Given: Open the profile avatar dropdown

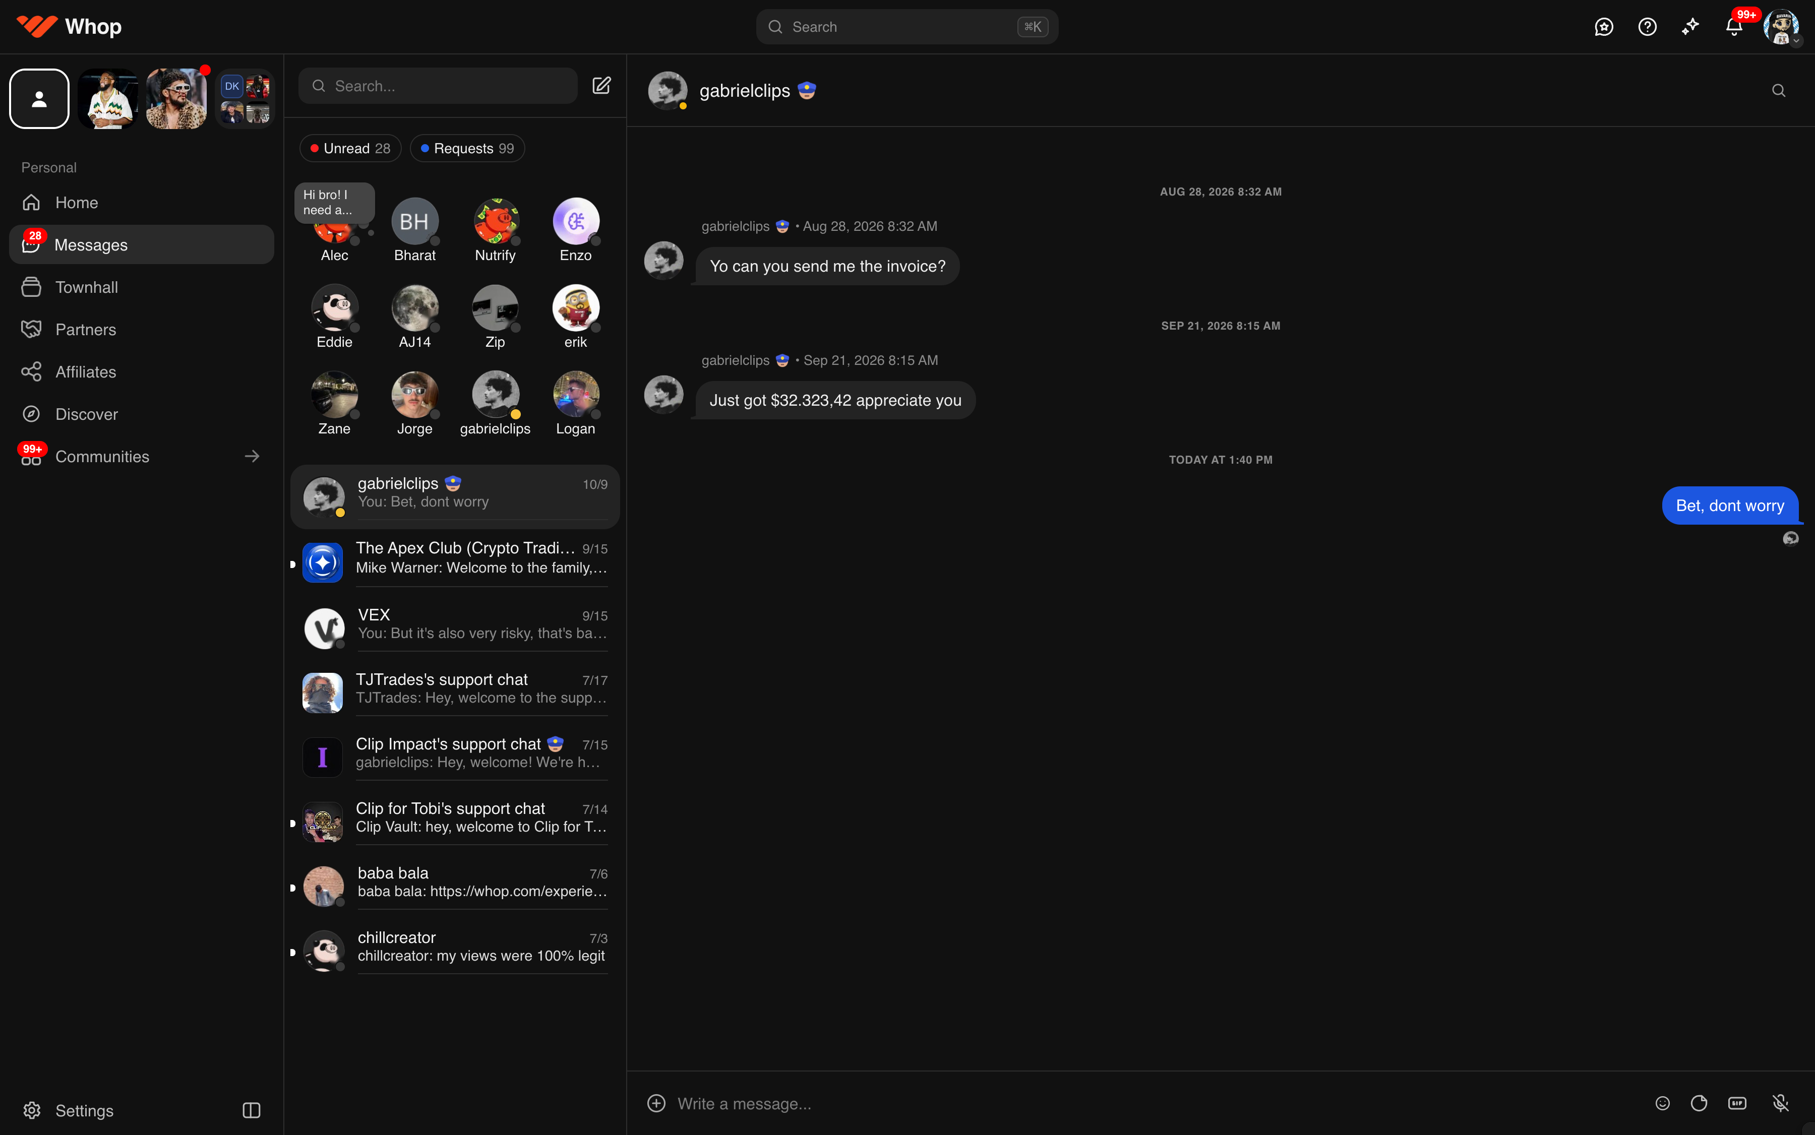Looking at the screenshot, I should 1781,27.
